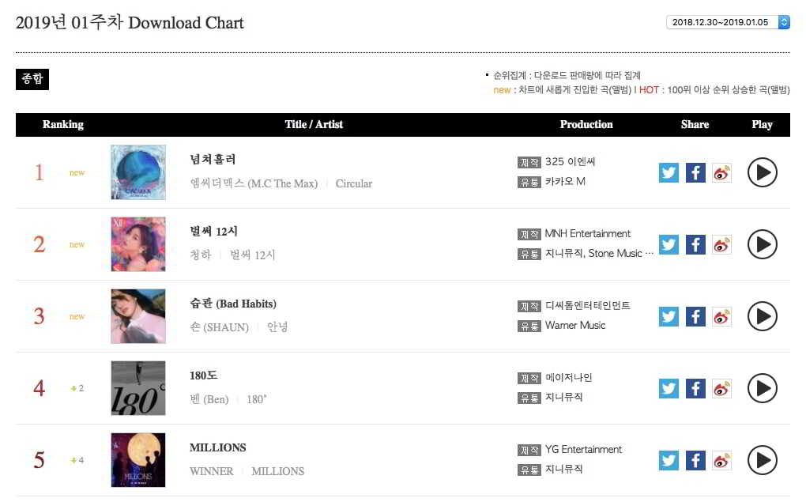Open the 넘쳐흘러 album cover thumbnail
806x502 pixels.
(138, 172)
